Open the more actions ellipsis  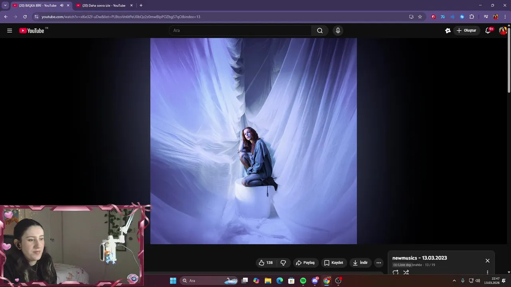click(x=378, y=263)
